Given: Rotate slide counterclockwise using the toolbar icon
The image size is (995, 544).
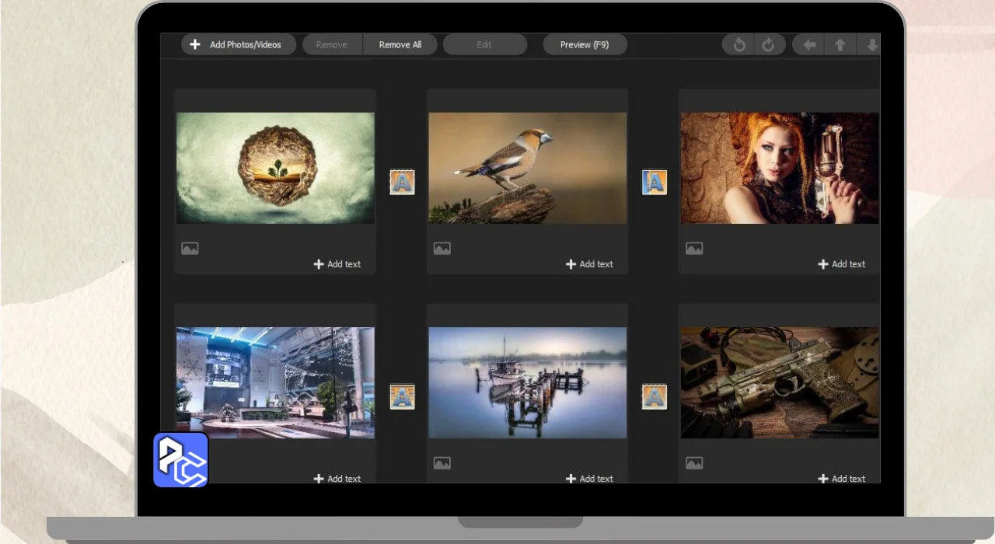Looking at the screenshot, I should tap(739, 45).
